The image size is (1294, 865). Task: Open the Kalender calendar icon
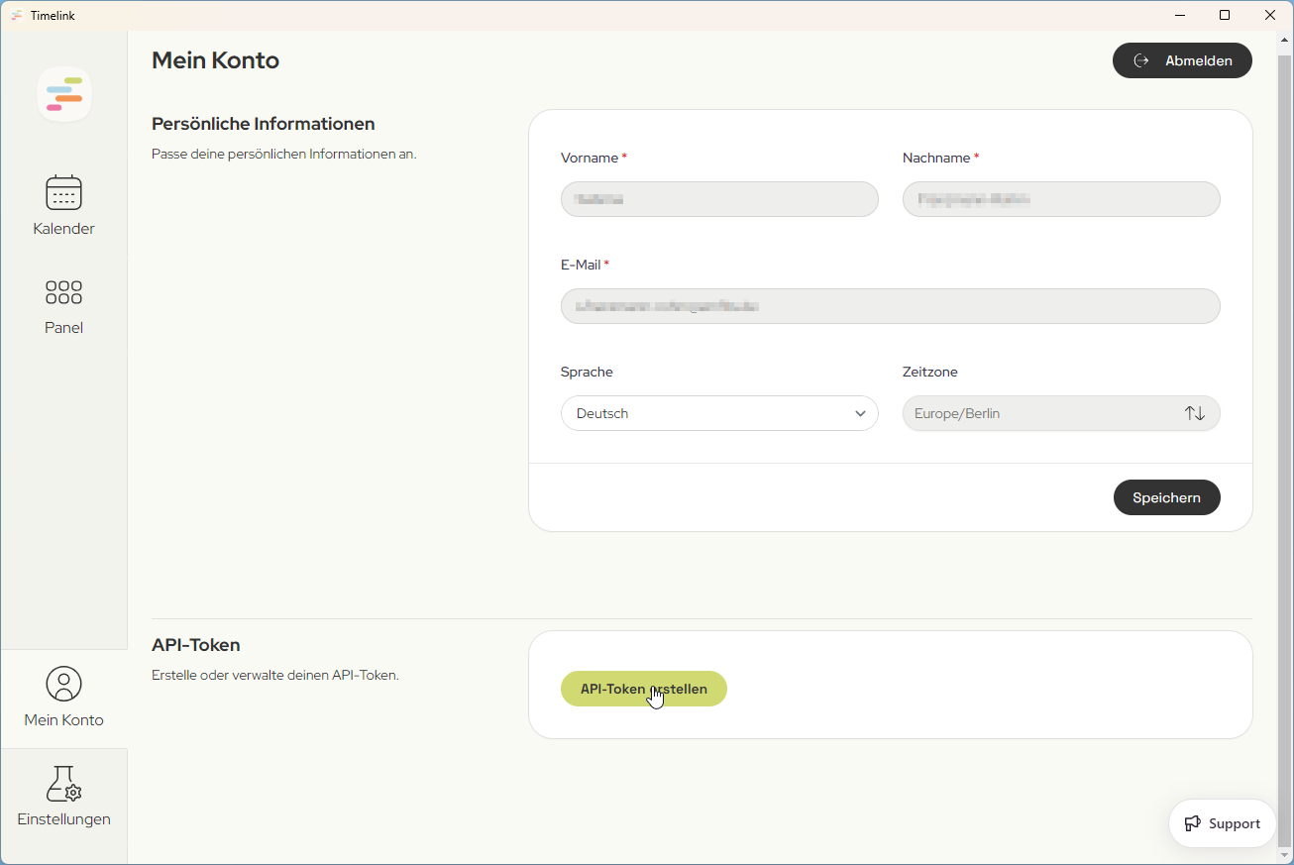coord(63,192)
